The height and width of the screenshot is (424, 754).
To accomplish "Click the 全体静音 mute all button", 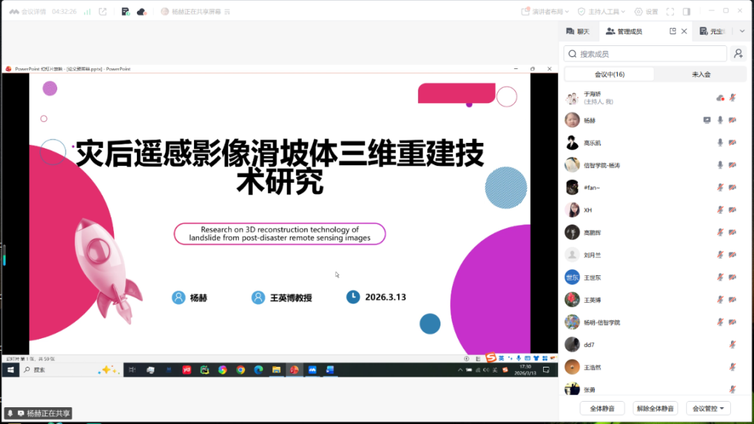I will pyautogui.click(x=602, y=409).
